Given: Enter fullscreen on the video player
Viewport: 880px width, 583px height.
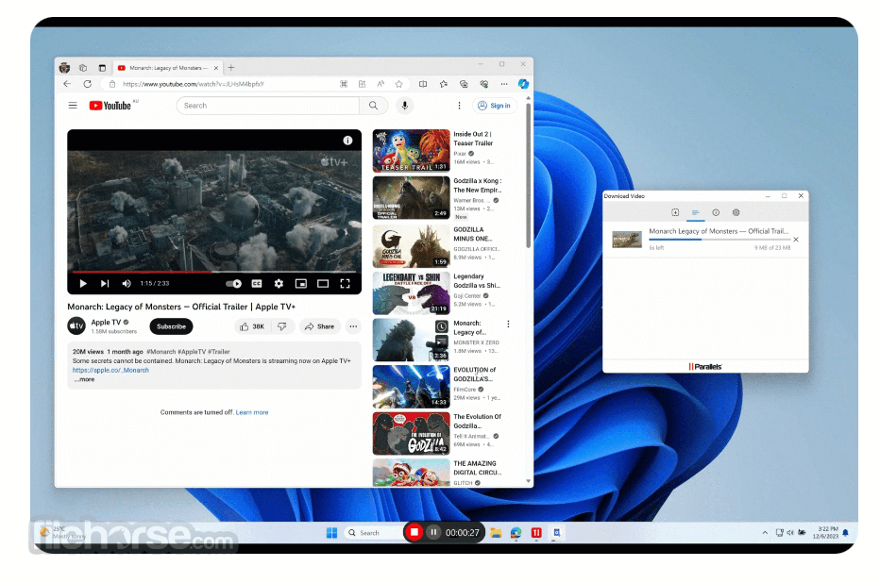Looking at the screenshot, I should pos(346,284).
